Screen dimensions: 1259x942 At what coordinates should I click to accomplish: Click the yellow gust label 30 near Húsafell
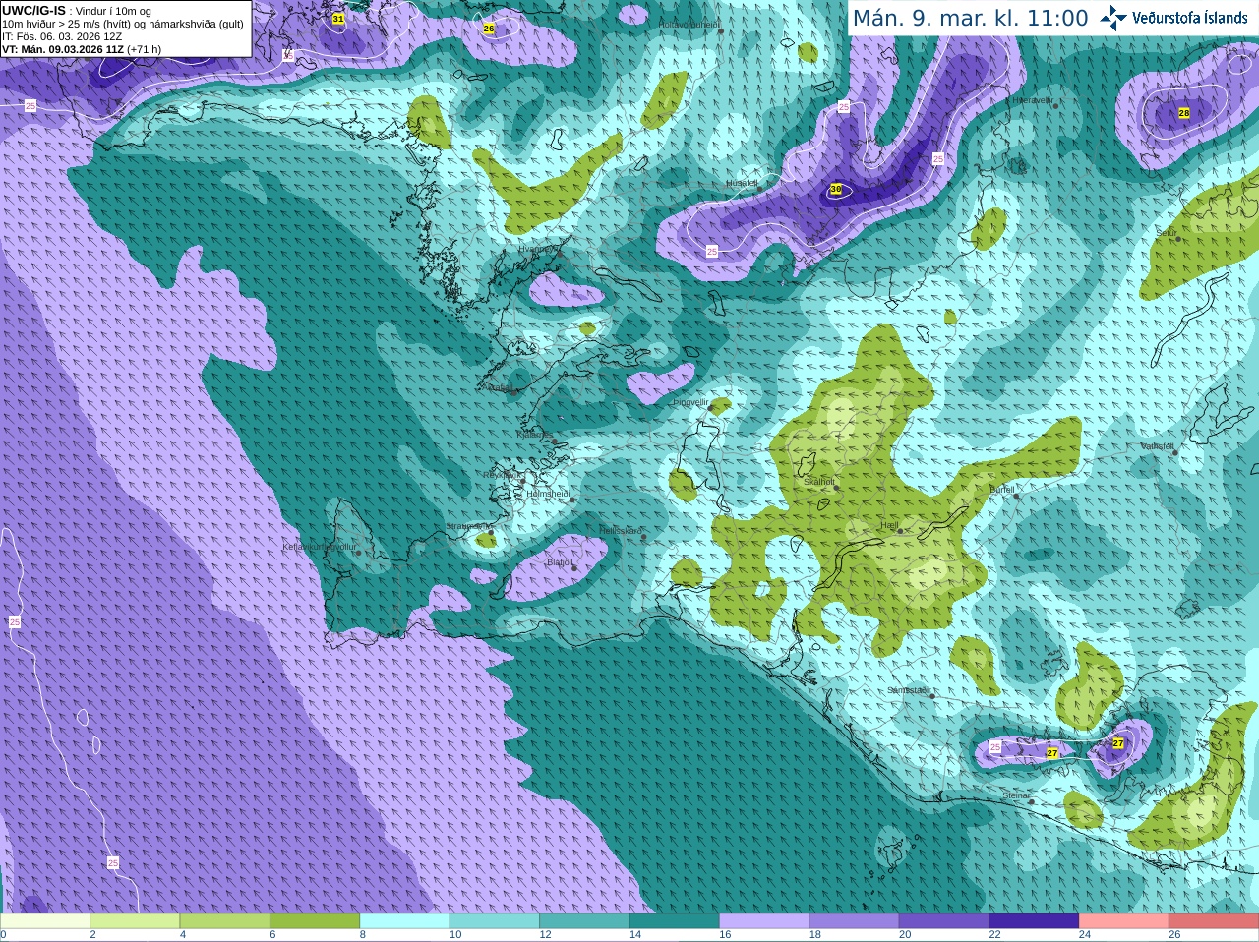(x=836, y=189)
